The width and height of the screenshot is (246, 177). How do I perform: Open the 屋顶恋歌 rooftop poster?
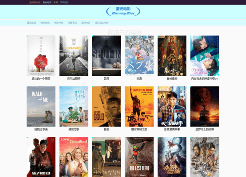click(x=74, y=107)
